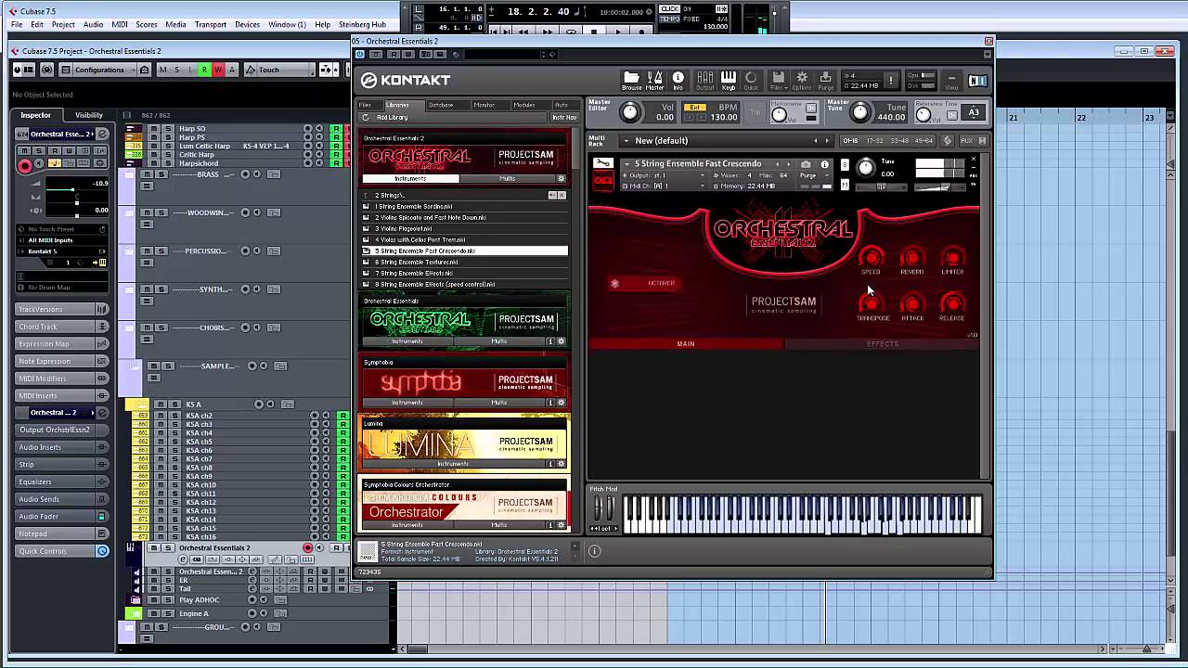Open the Transport menu
This screenshot has height=668, width=1188.
[211, 24]
